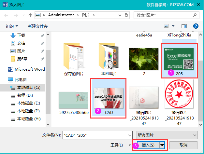Click the search magnifier icon
Image resolution: width=204 pixels, height=154 pixels.
pos(195,15)
